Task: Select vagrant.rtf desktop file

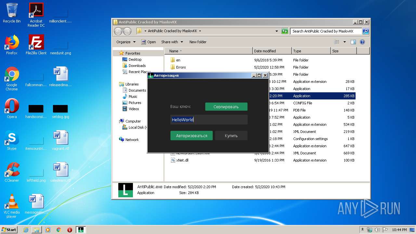Action: tap(60, 140)
